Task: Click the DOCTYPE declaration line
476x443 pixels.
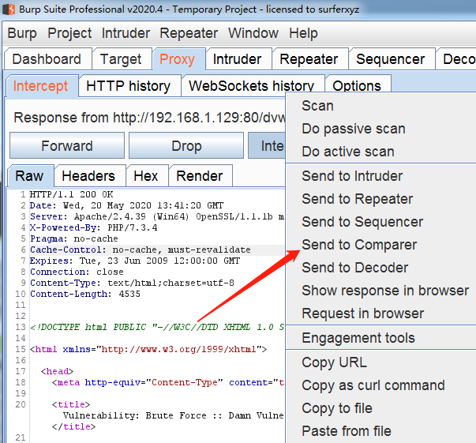Action: click(x=157, y=327)
